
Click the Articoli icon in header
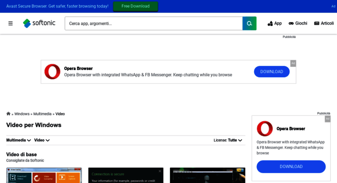[317, 23]
